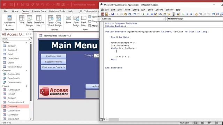Click the Design View icon in Access status bar
Image resolution: width=223 pixels, height=125 pixels.
point(217,123)
